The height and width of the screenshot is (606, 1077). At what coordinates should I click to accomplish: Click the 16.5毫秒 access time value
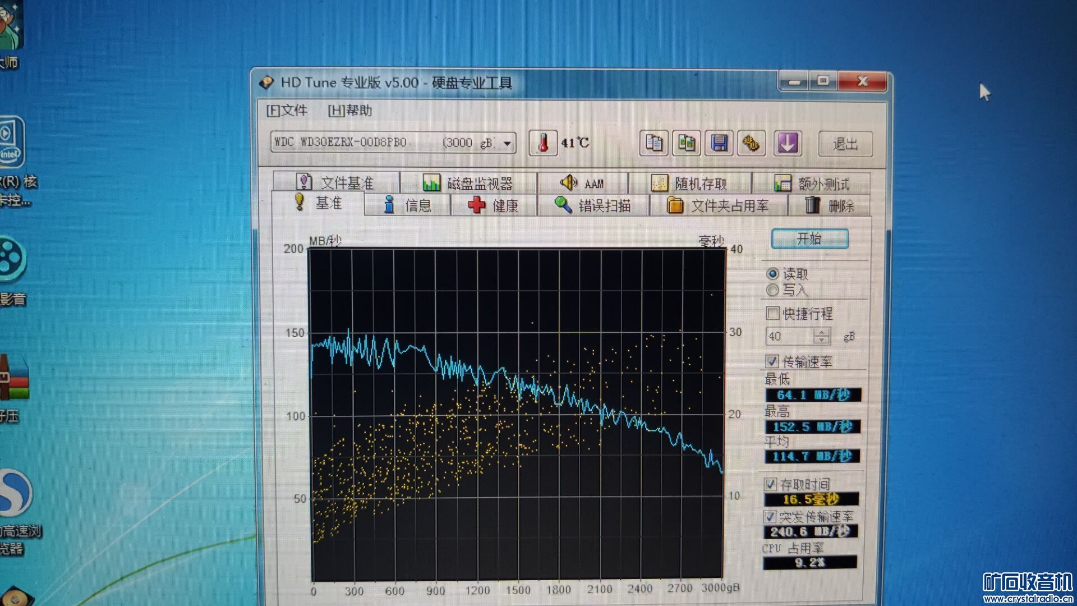click(811, 499)
